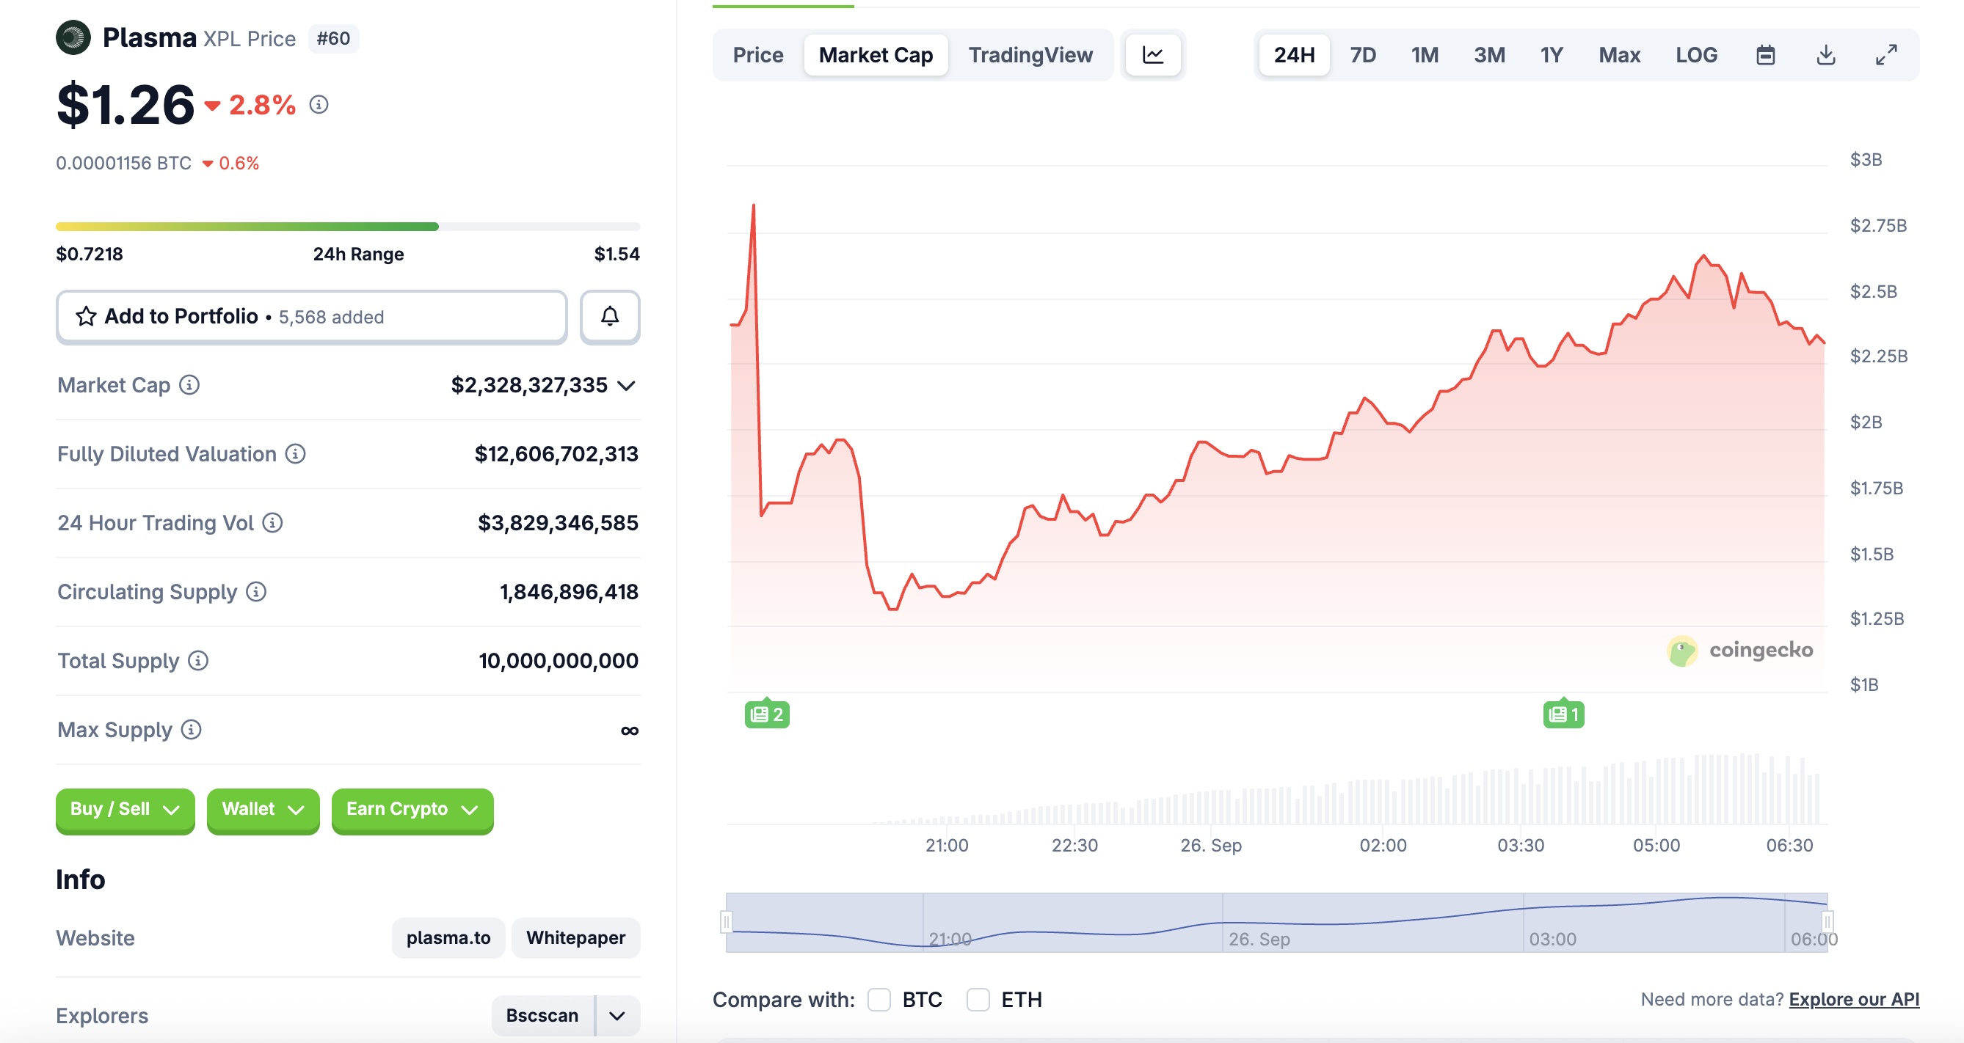Click the Market Cap value $2,328,327,335
The height and width of the screenshot is (1043, 1964).
click(529, 385)
